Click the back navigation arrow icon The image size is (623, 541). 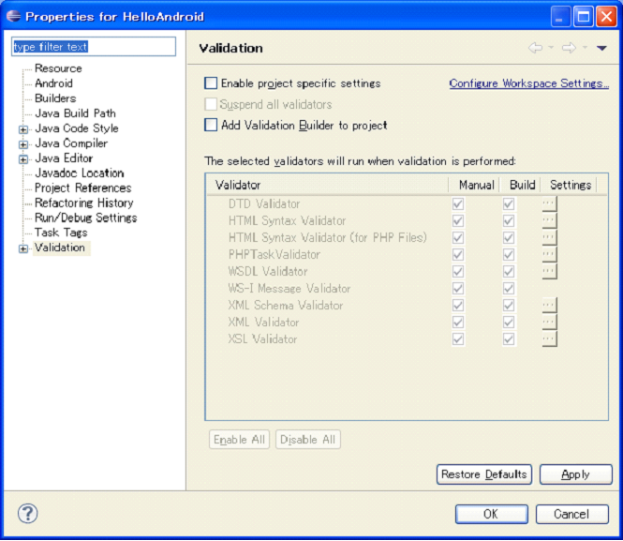pos(536,48)
